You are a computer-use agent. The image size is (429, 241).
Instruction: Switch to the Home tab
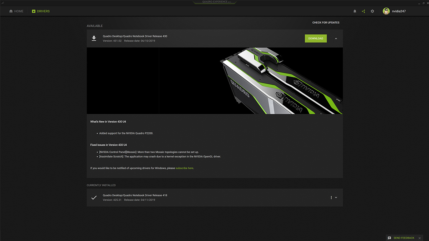point(16,11)
